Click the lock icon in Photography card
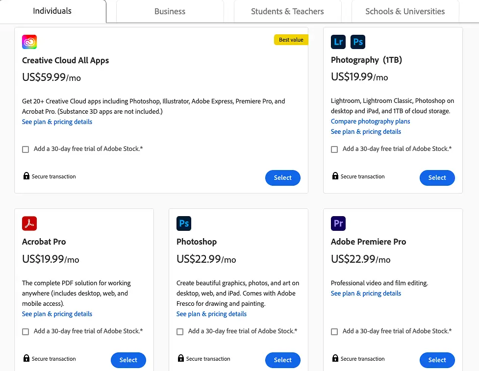479x371 pixels. pos(335,176)
